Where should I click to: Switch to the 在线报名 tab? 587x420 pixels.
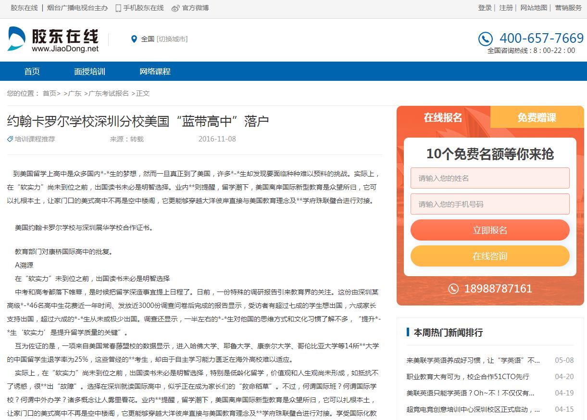click(x=443, y=117)
